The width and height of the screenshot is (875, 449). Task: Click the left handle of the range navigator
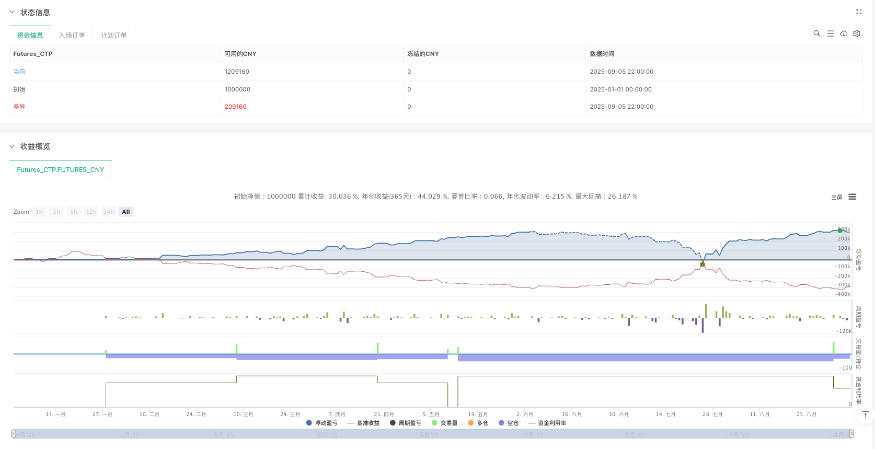click(14, 433)
